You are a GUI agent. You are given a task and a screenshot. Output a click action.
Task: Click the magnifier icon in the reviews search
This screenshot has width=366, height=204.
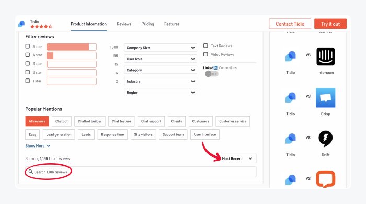coord(30,172)
